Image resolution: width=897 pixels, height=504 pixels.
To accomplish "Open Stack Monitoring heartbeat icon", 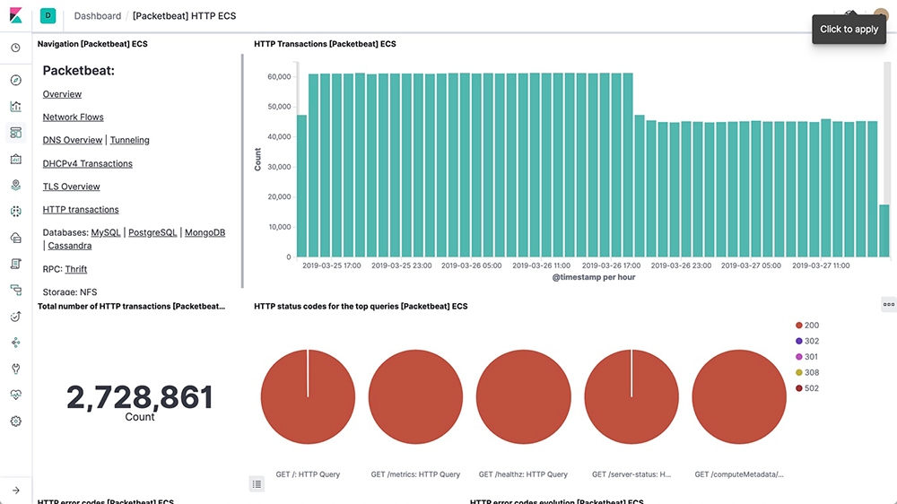I will tap(15, 395).
